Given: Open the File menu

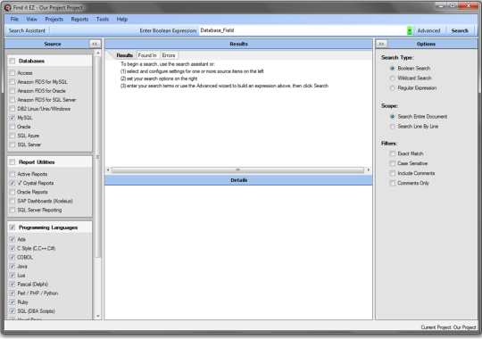Looking at the screenshot, I should (14, 19).
